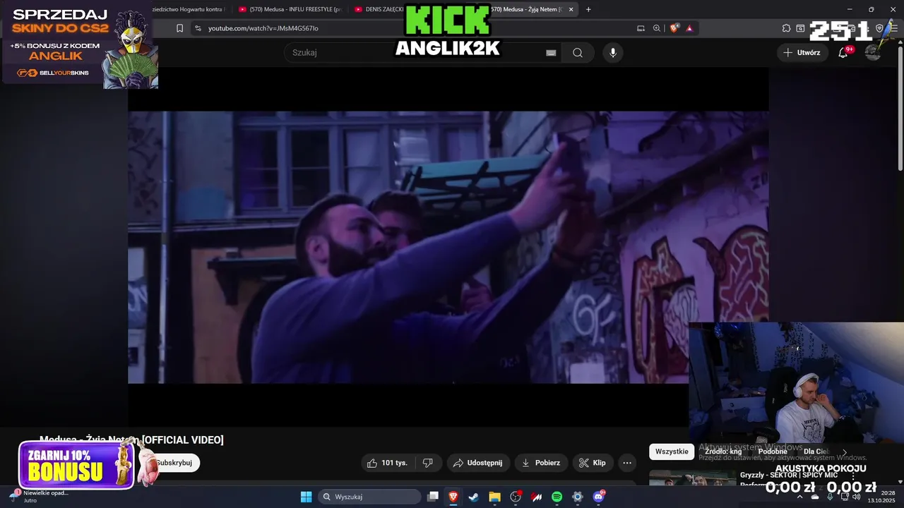The height and width of the screenshot is (508, 904).
Task: Open Discord from taskbar
Action: [599, 497]
